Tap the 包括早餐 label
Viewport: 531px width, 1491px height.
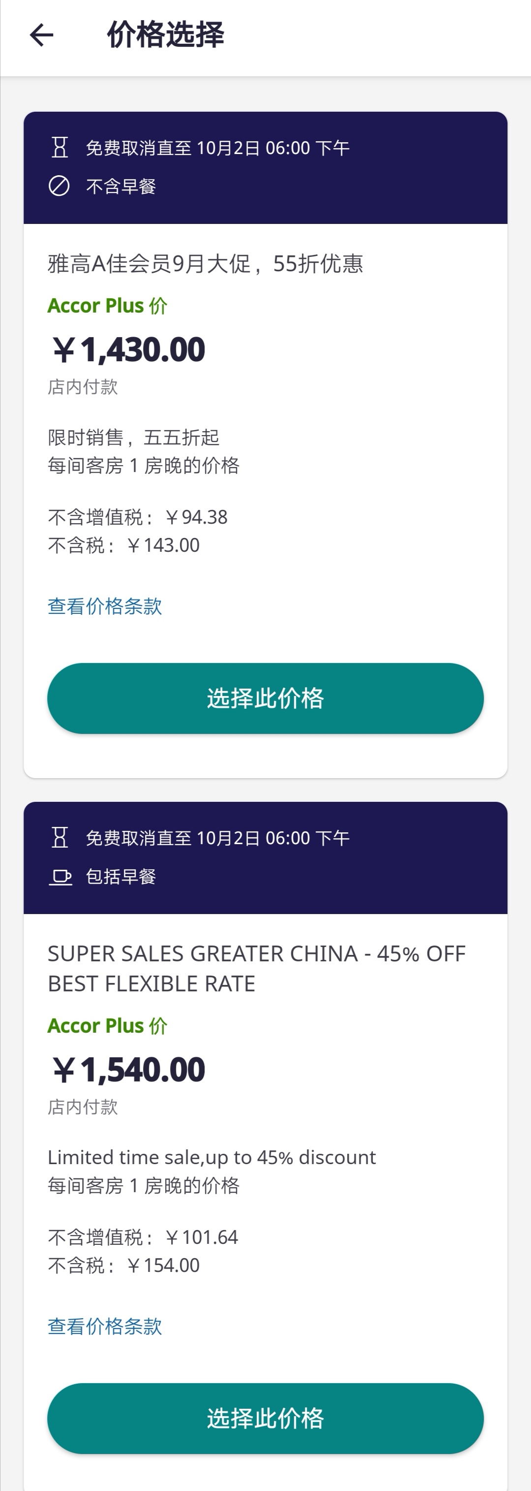click(x=121, y=877)
